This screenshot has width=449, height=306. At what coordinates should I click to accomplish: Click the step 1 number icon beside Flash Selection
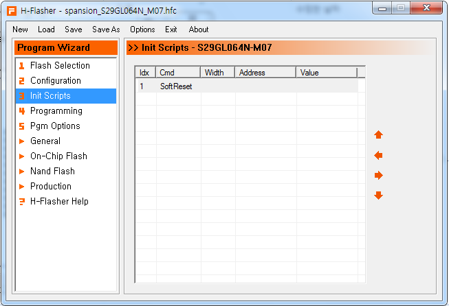pos(21,66)
